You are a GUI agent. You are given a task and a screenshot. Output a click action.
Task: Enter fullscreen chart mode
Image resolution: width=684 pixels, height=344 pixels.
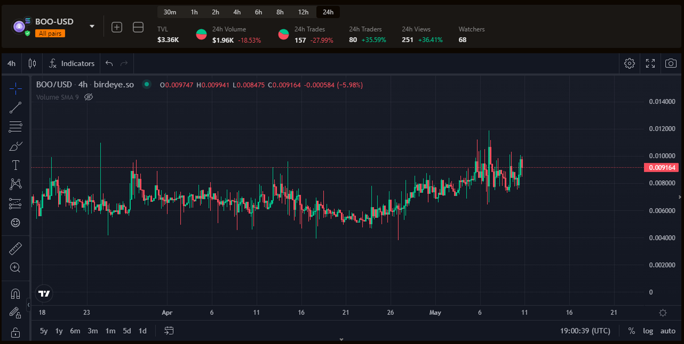650,64
